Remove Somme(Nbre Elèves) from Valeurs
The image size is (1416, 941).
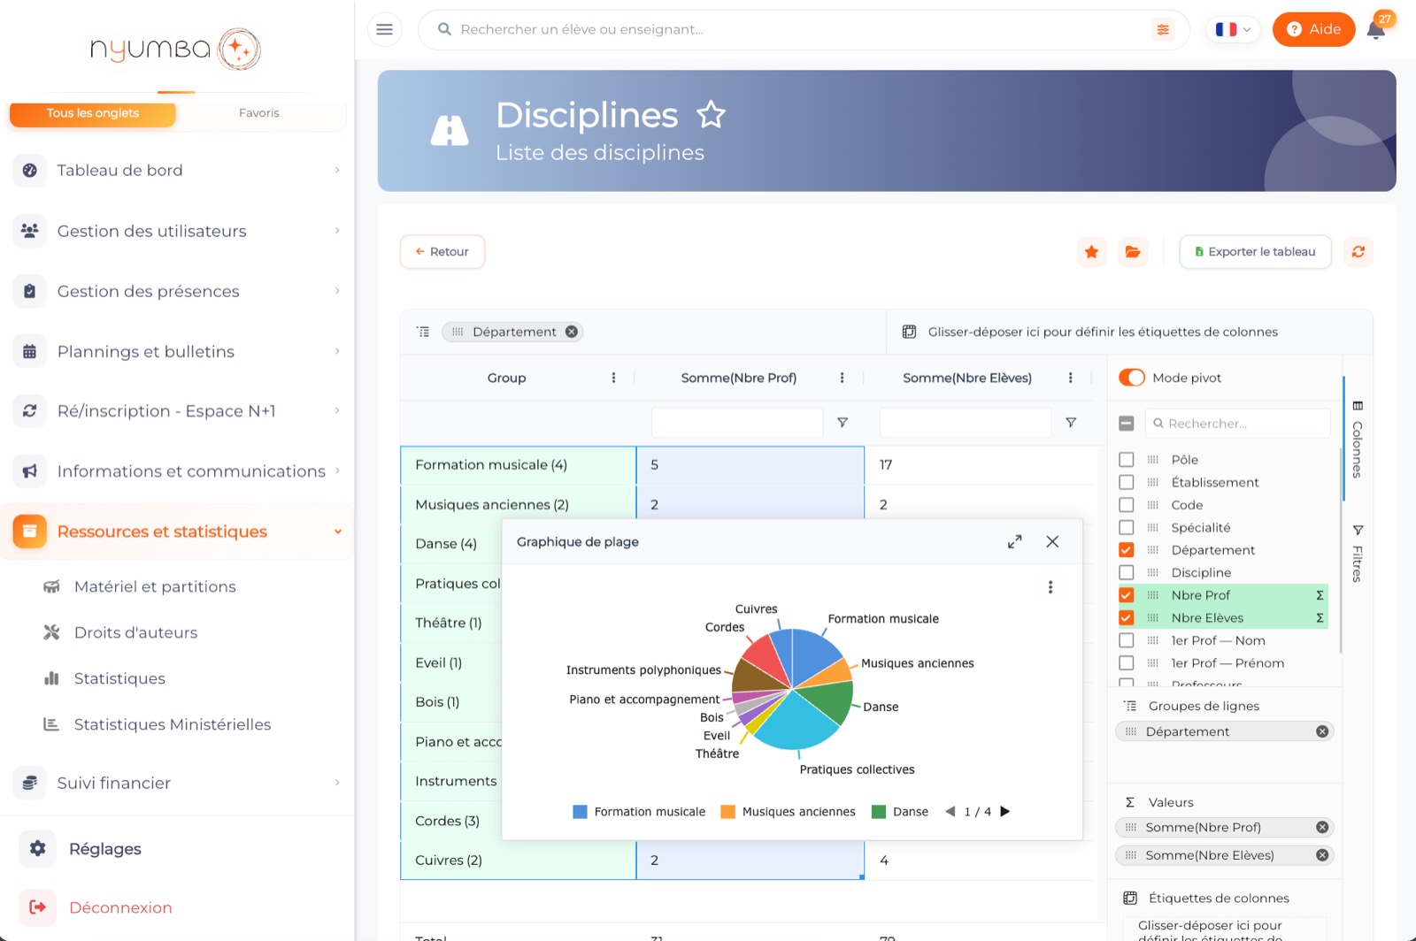coord(1322,855)
